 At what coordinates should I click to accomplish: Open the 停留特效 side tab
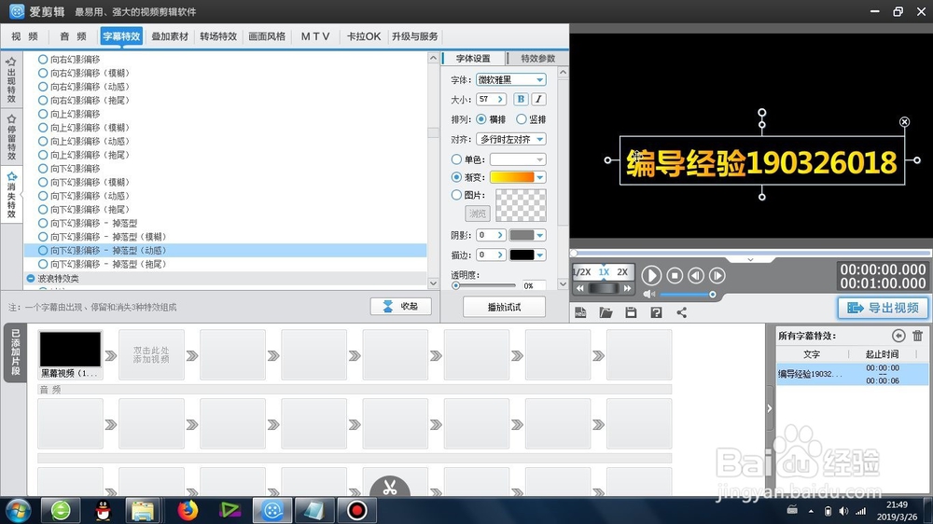[x=11, y=137]
